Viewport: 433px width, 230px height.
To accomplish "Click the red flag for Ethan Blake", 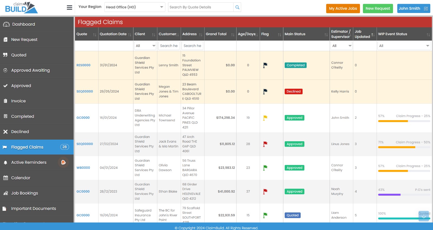I will click(x=265, y=192).
